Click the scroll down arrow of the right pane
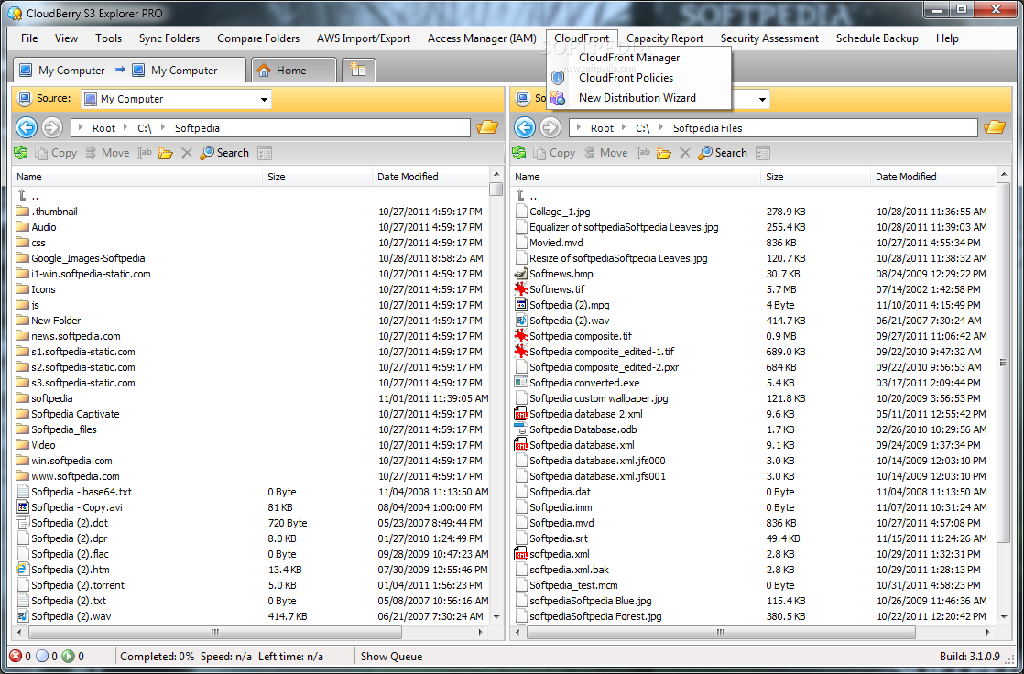The width and height of the screenshot is (1024, 674). coord(1004,616)
